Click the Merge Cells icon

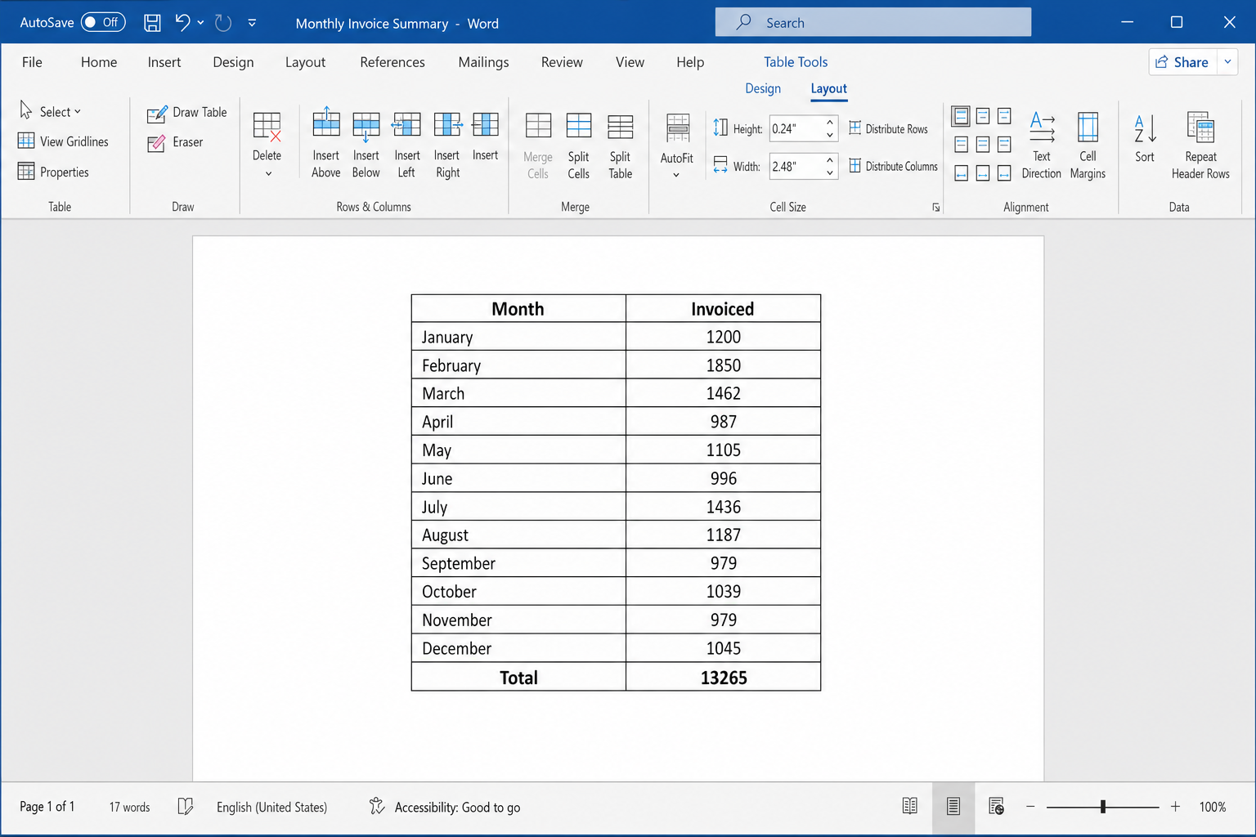(538, 126)
